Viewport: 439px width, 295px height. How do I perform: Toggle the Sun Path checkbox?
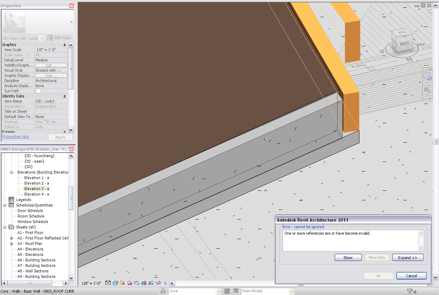click(x=38, y=91)
